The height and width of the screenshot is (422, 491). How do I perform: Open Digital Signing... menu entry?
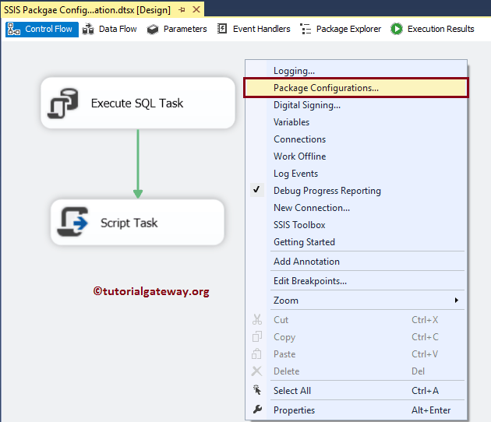pyautogui.click(x=356, y=105)
